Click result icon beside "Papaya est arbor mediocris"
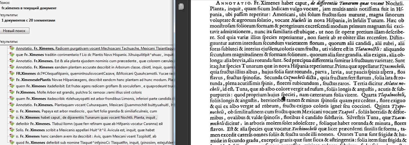The image size is (409, 145). click(12, 111)
